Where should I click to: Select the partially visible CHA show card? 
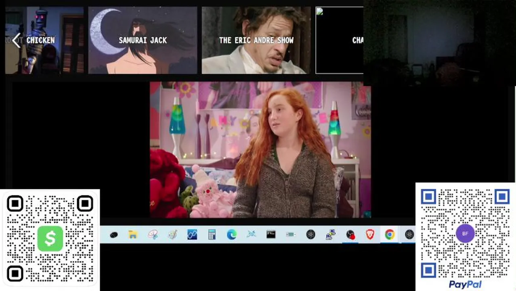(339, 40)
